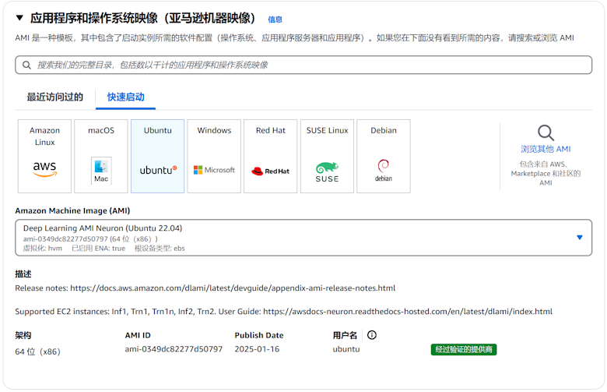Collapse the 应用程序和操作系统映像 section triangle
The height and width of the screenshot is (392, 607).
(x=19, y=18)
